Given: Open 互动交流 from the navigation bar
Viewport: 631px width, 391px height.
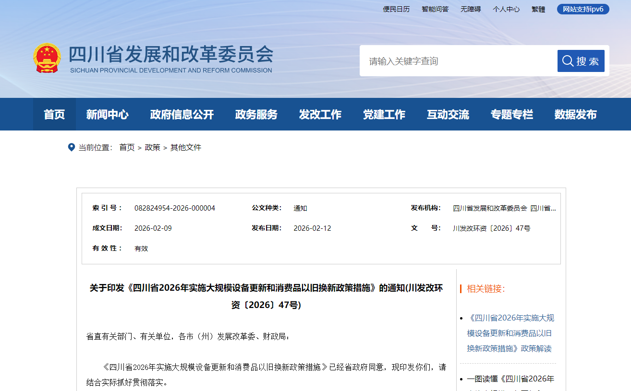Looking at the screenshot, I should point(448,115).
